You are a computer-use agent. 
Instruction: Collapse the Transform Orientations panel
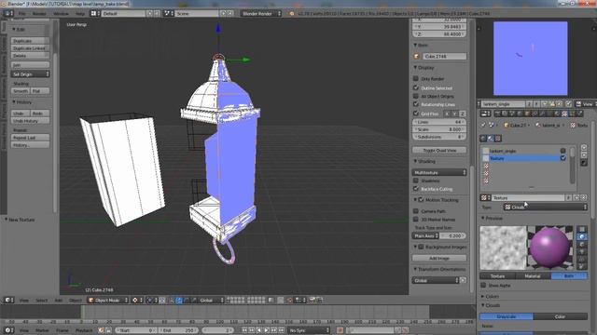439,269
